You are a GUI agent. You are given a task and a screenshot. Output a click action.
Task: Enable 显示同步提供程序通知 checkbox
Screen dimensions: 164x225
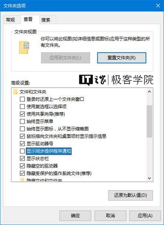(22, 151)
